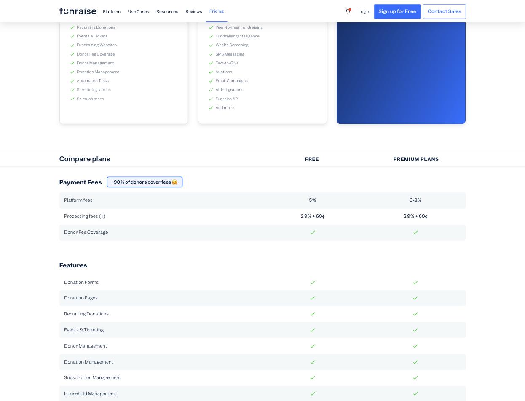Click Premium plan 2.9% + 60¢ processing fee
This screenshot has height=401, width=525.
click(415, 216)
